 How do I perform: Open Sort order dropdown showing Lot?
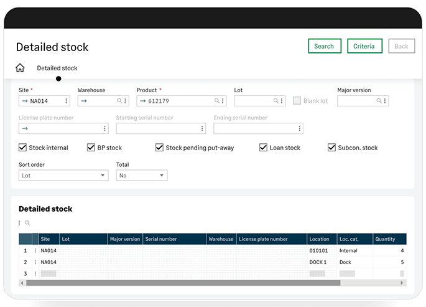(63, 176)
